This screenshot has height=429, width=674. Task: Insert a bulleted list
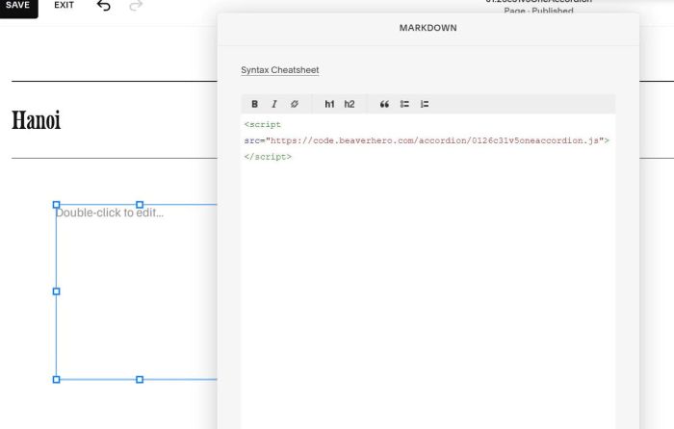404,104
